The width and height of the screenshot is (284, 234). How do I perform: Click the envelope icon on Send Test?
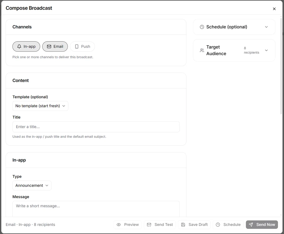pyautogui.click(x=149, y=225)
